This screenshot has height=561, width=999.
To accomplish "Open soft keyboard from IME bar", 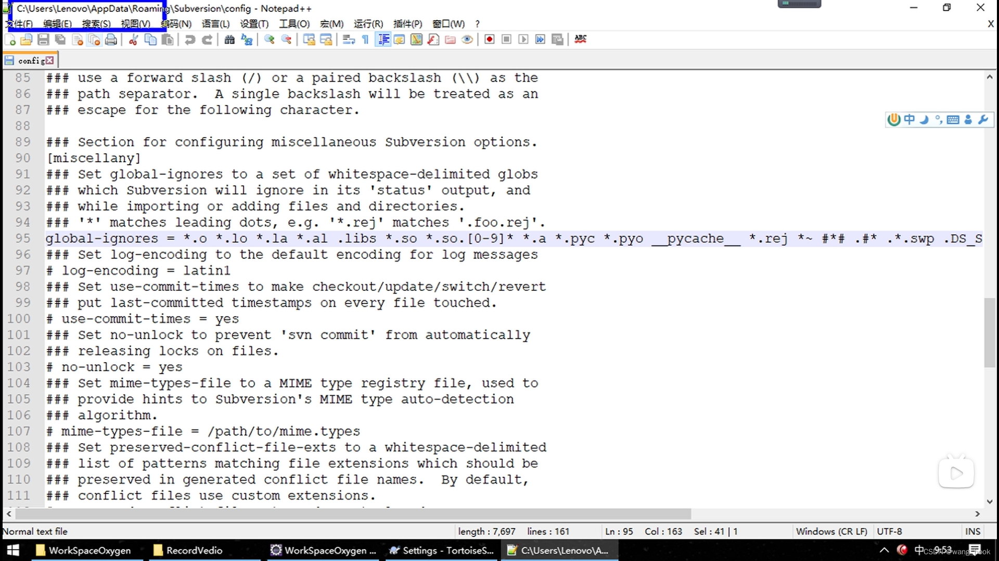I will [x=953, y=120].
